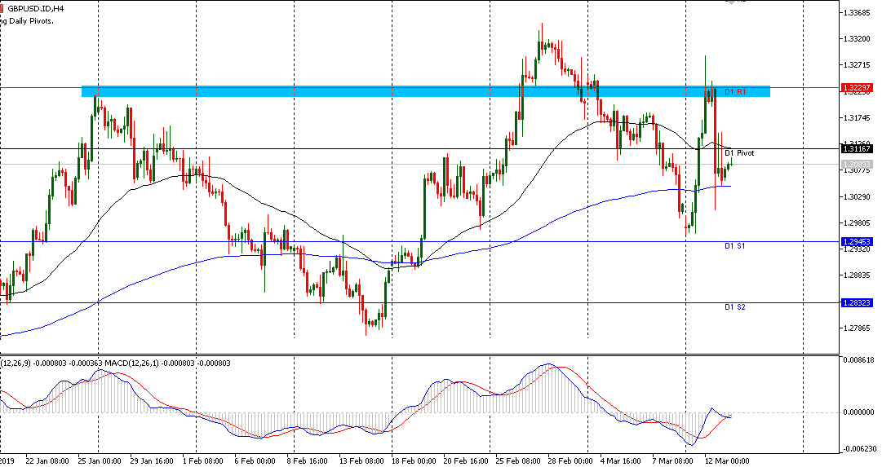Click the 25 Jan 00:00 time label
This screenshot has height=467, width=882.
(x=100, y=460)
